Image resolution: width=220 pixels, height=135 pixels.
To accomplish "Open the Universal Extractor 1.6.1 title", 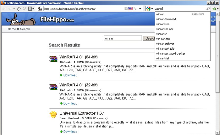I will (x=82, y=113).
